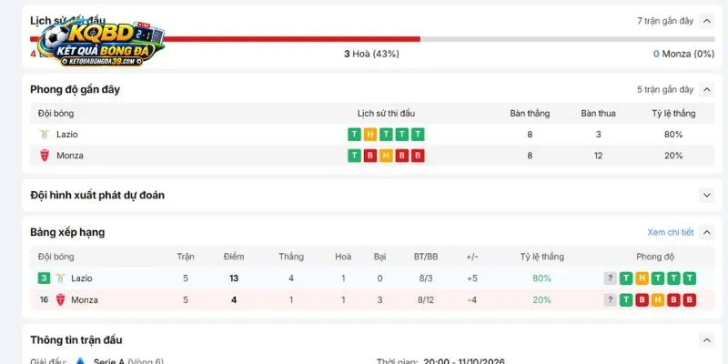Click Monza's 20% win rate in standings
The height and width of the screenshot is (364, 728).
pos(541,300)
